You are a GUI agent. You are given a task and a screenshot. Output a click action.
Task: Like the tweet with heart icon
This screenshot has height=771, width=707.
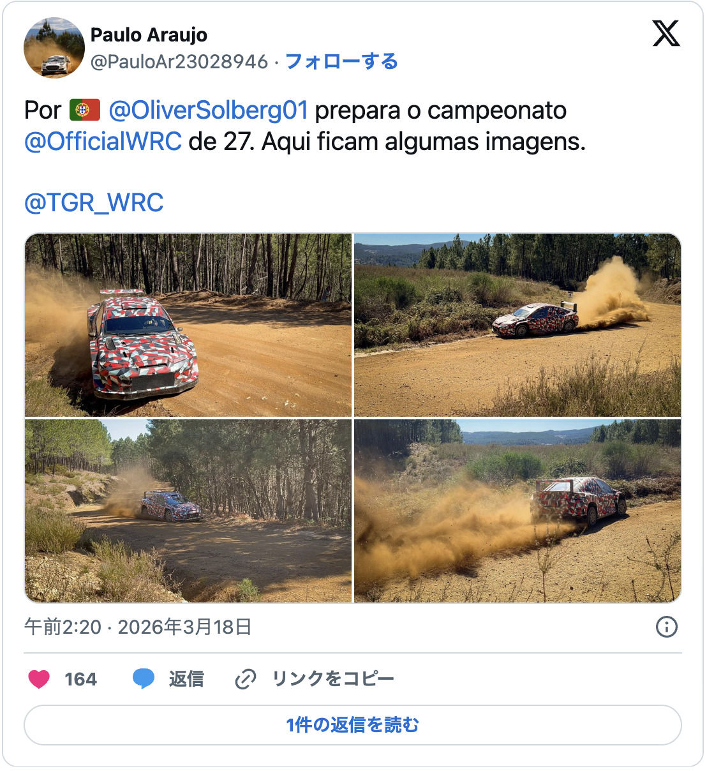(39, 679)
